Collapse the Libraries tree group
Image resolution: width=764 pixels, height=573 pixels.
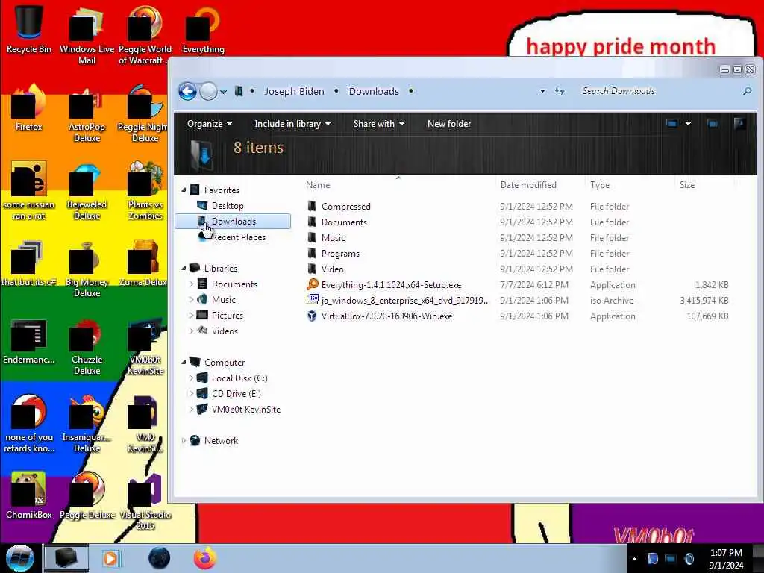[x=184, y=269]
